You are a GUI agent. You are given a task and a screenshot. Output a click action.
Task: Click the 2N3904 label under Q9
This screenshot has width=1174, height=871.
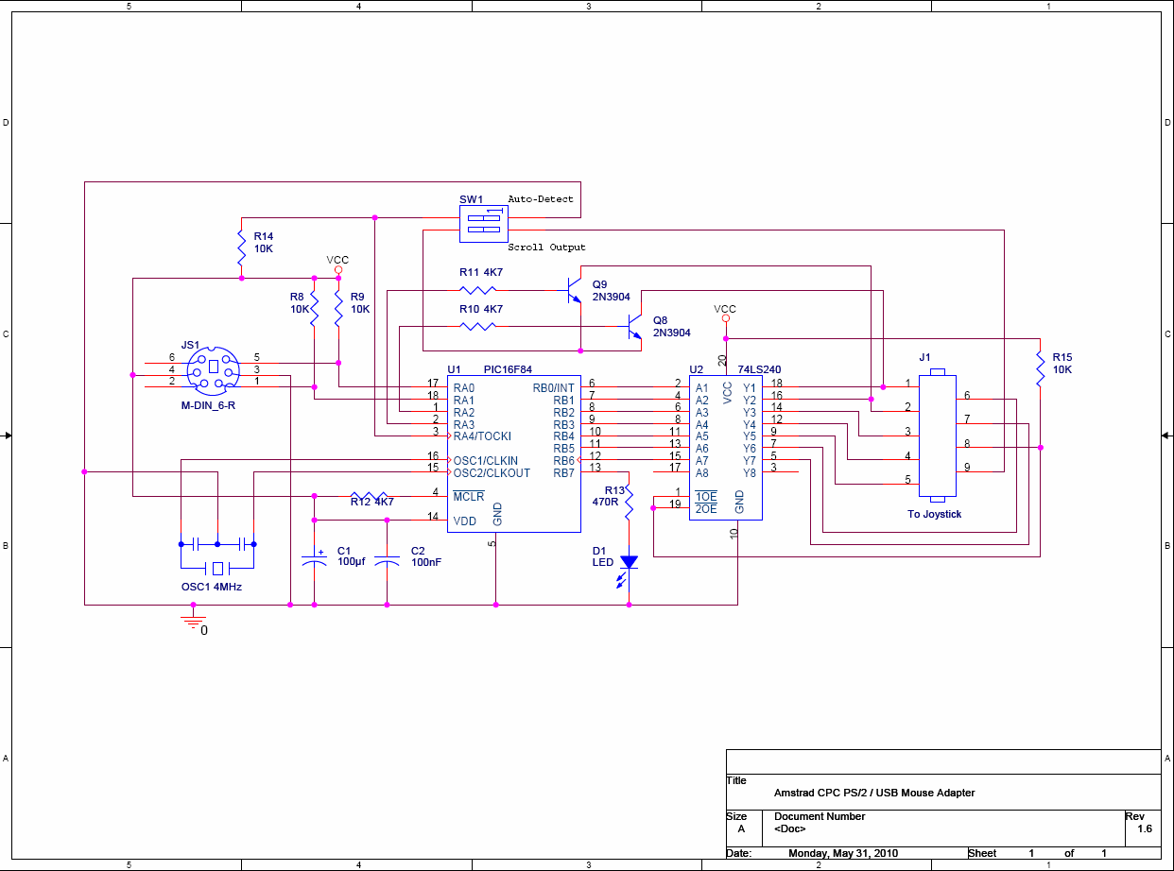613,297
